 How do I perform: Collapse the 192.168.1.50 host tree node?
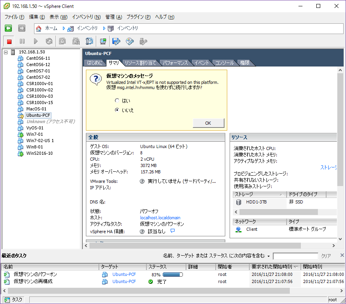(x=6, y=52)
